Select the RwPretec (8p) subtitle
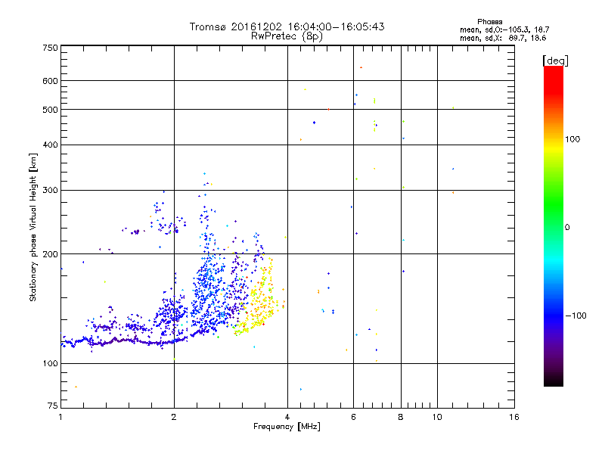The width and height of the screenshot is (605, 454). point(287,36)
